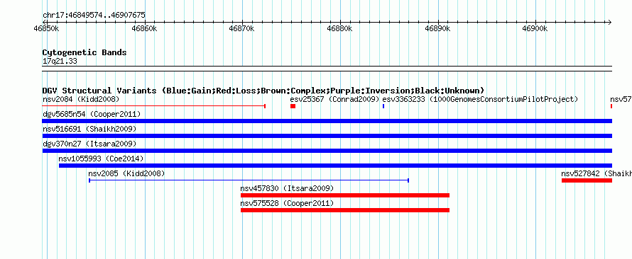Select the red nsv575528 loss bar

tap(345, 210)
